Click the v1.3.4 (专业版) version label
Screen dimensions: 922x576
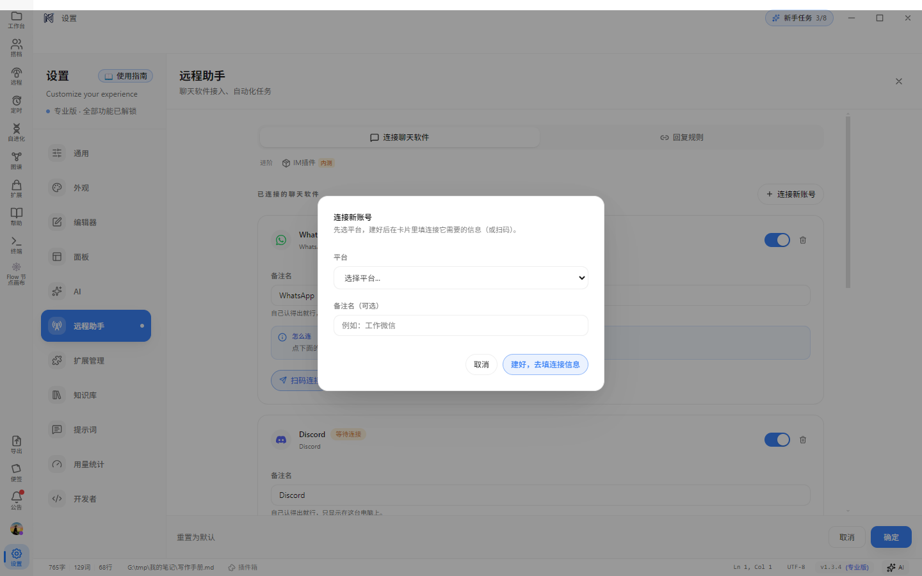click(x=845, y=567)
